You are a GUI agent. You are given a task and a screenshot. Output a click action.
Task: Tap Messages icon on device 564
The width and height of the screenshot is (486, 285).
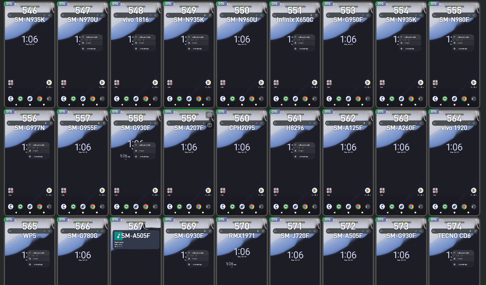click(x=445, y=207)
